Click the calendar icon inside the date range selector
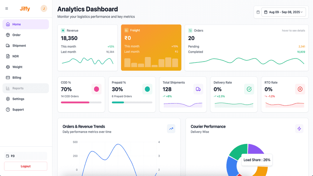 [x=266, y=12]
